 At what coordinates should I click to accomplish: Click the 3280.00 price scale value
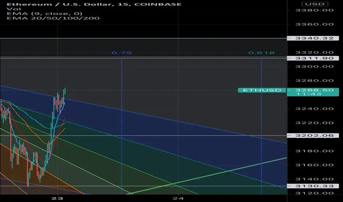[314, 80]
